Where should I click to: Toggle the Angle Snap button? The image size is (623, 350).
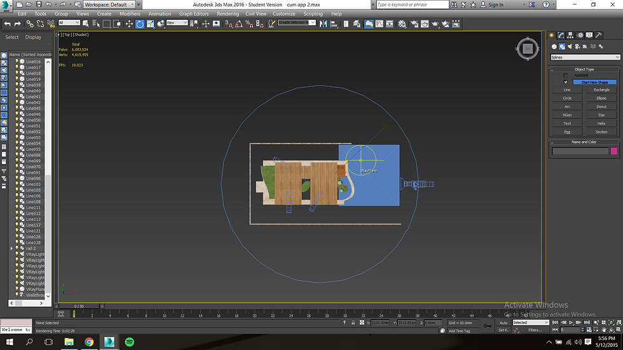239,24
